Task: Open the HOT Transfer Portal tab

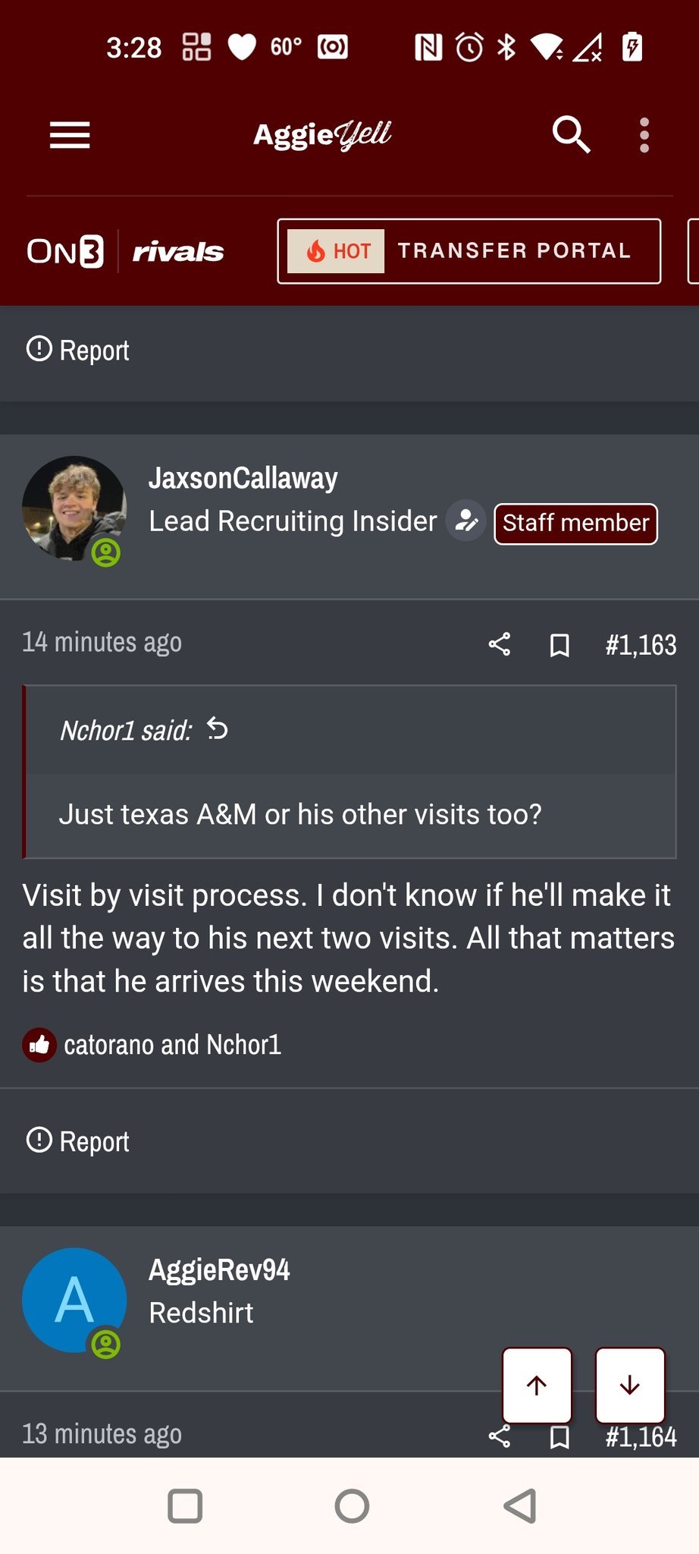Action: (x=469, y=251)
